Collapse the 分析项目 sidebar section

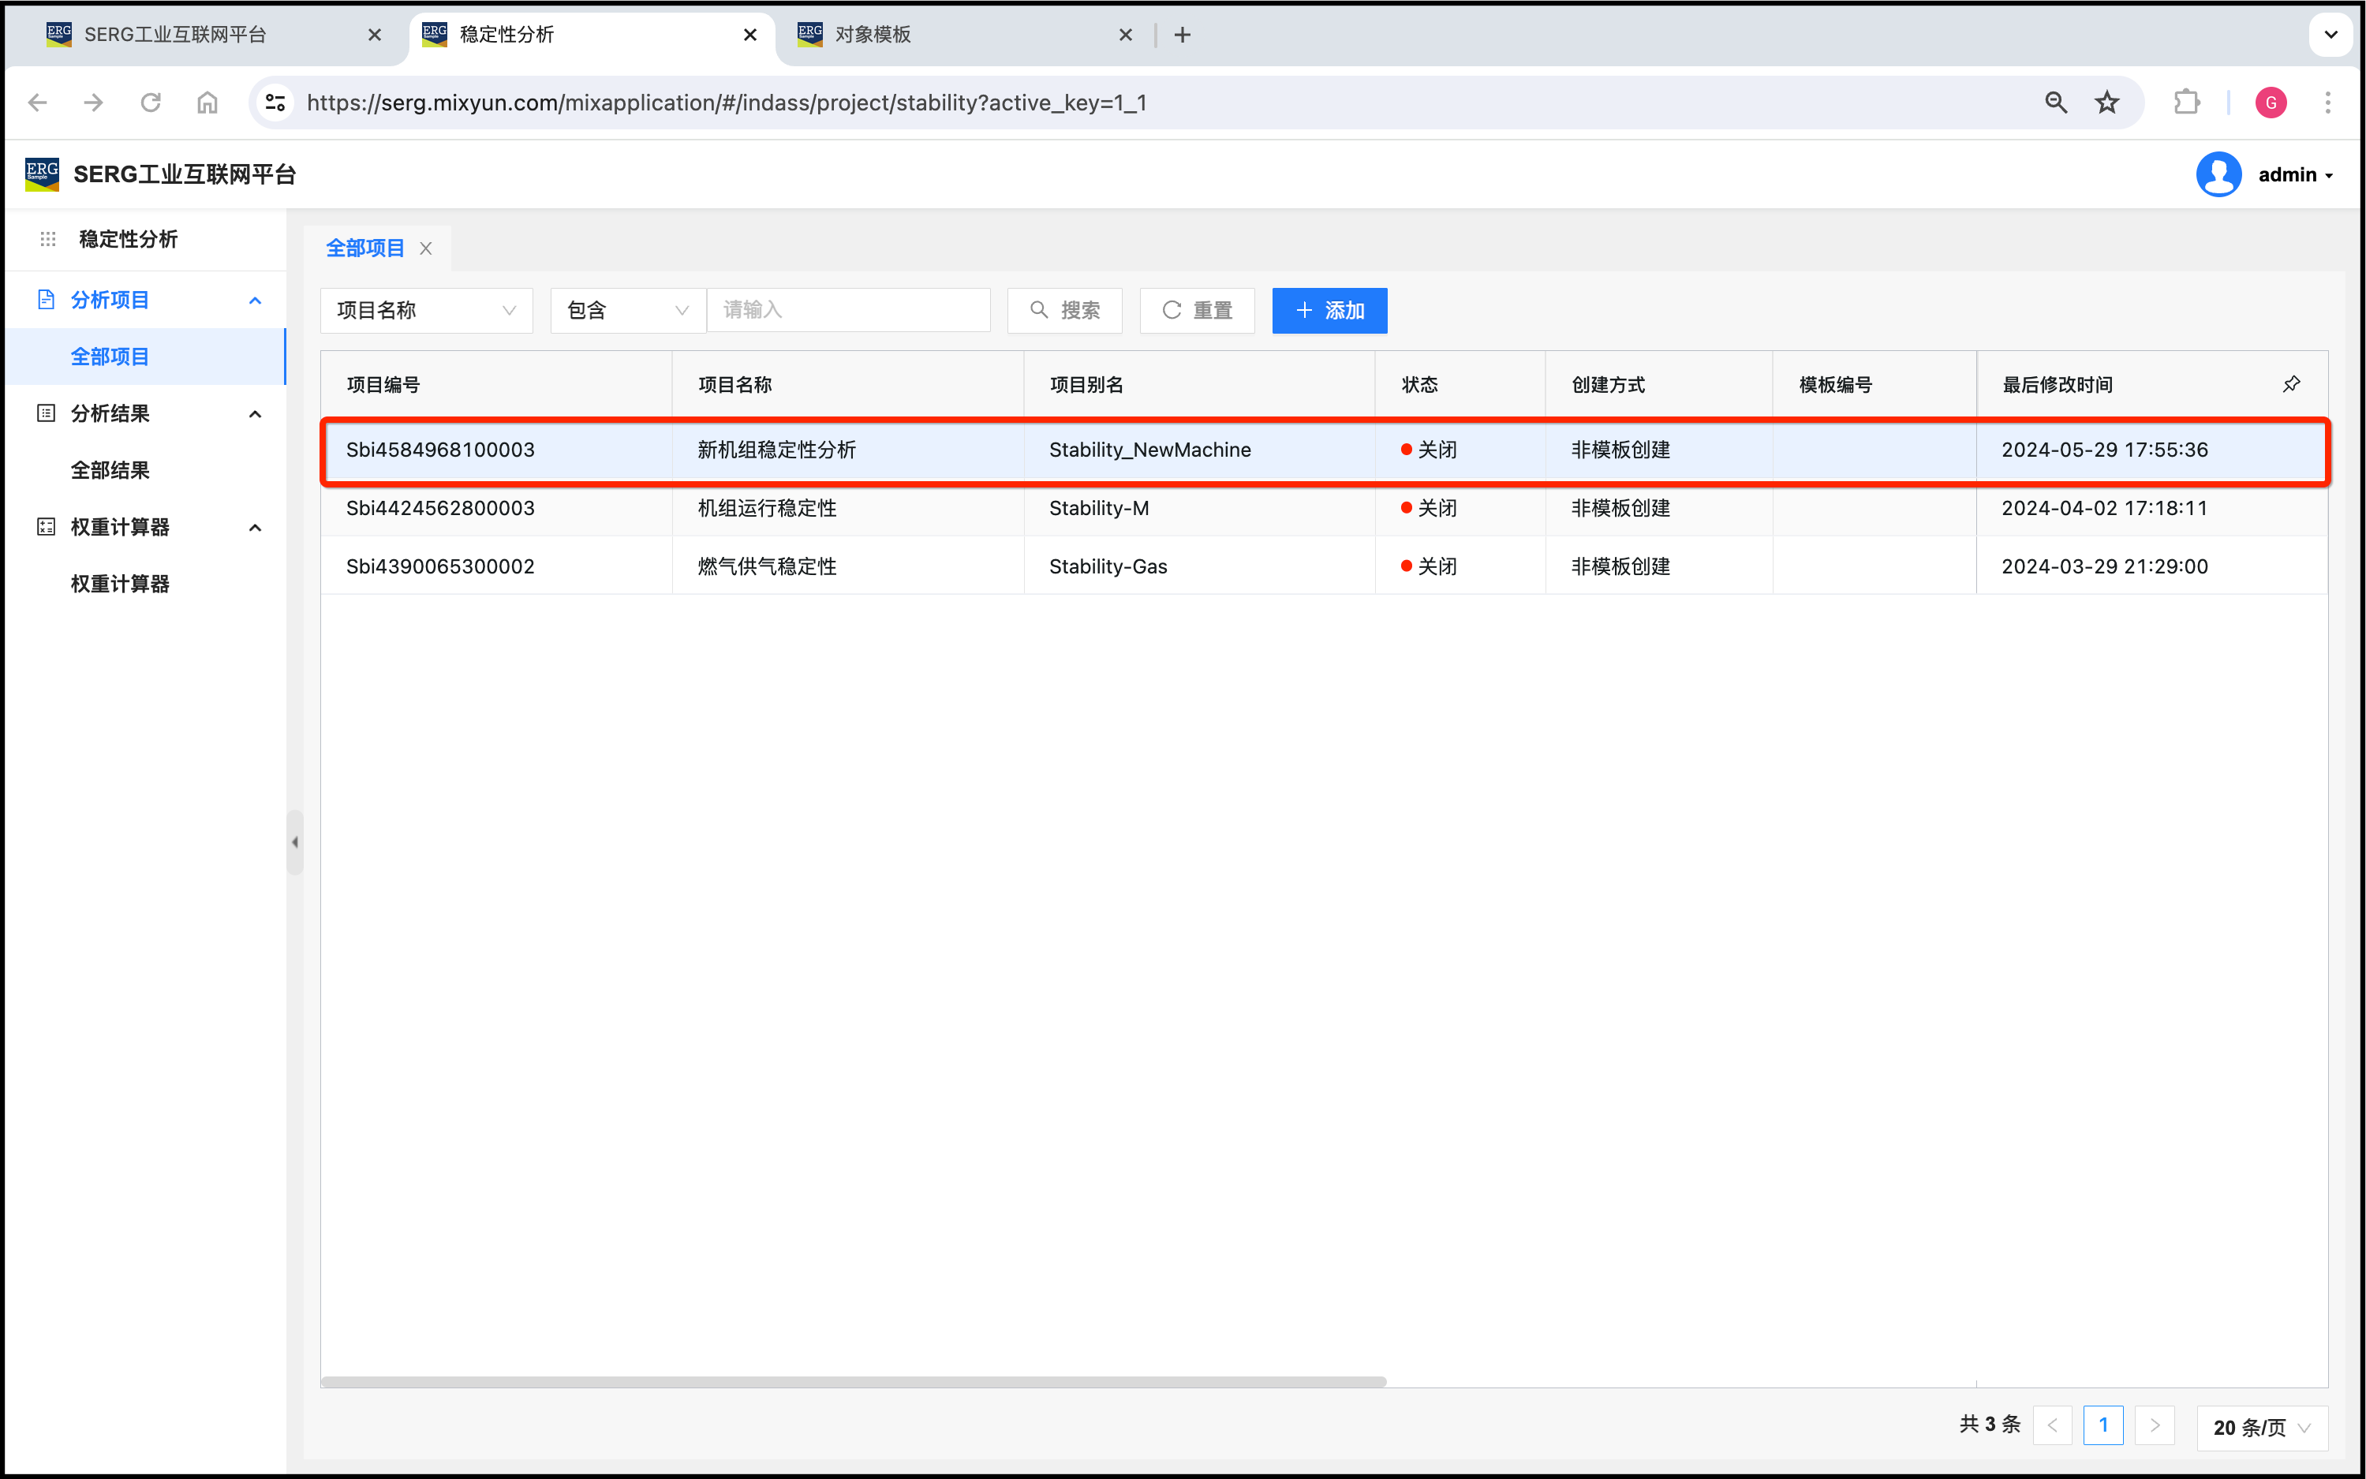(256, 301)
